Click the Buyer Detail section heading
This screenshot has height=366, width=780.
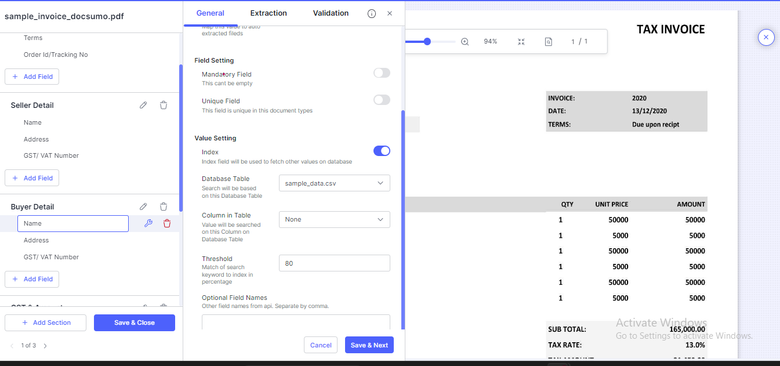(x=32, y=206)
